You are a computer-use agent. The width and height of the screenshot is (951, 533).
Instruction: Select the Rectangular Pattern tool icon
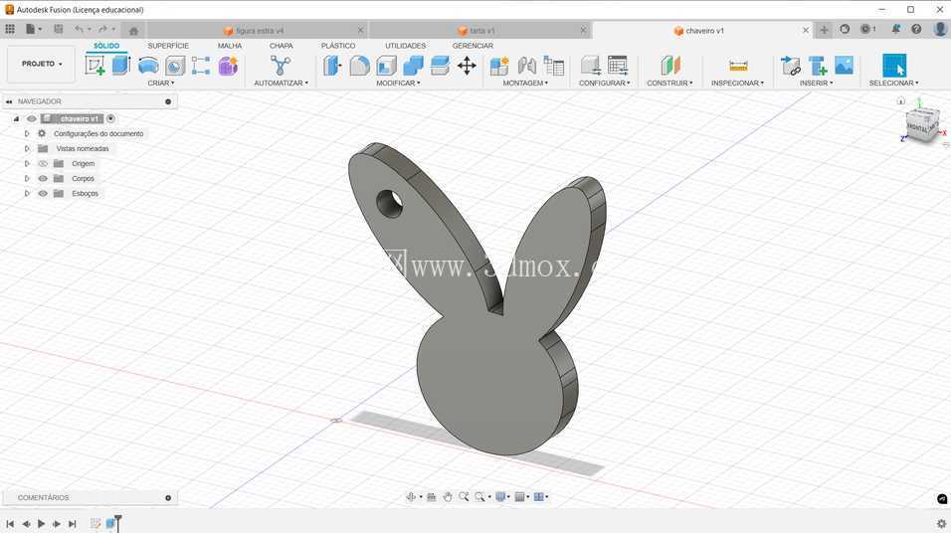coord(201,66)
